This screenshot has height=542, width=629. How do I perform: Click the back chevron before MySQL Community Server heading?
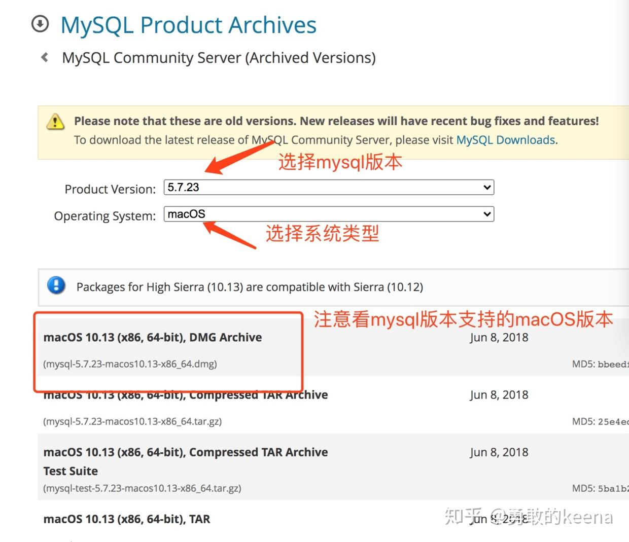coord(45,57)
